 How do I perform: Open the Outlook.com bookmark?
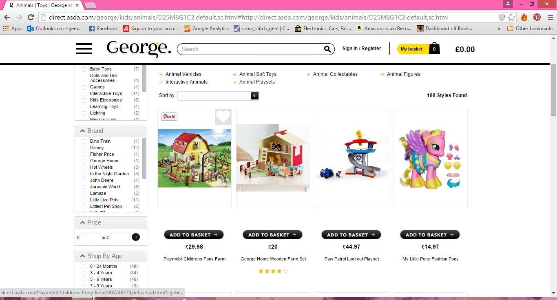(x=54, y=29)
